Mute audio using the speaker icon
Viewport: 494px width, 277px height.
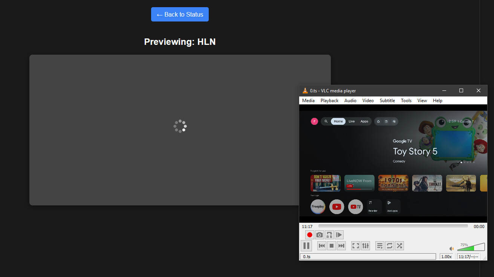click(451, 249)
